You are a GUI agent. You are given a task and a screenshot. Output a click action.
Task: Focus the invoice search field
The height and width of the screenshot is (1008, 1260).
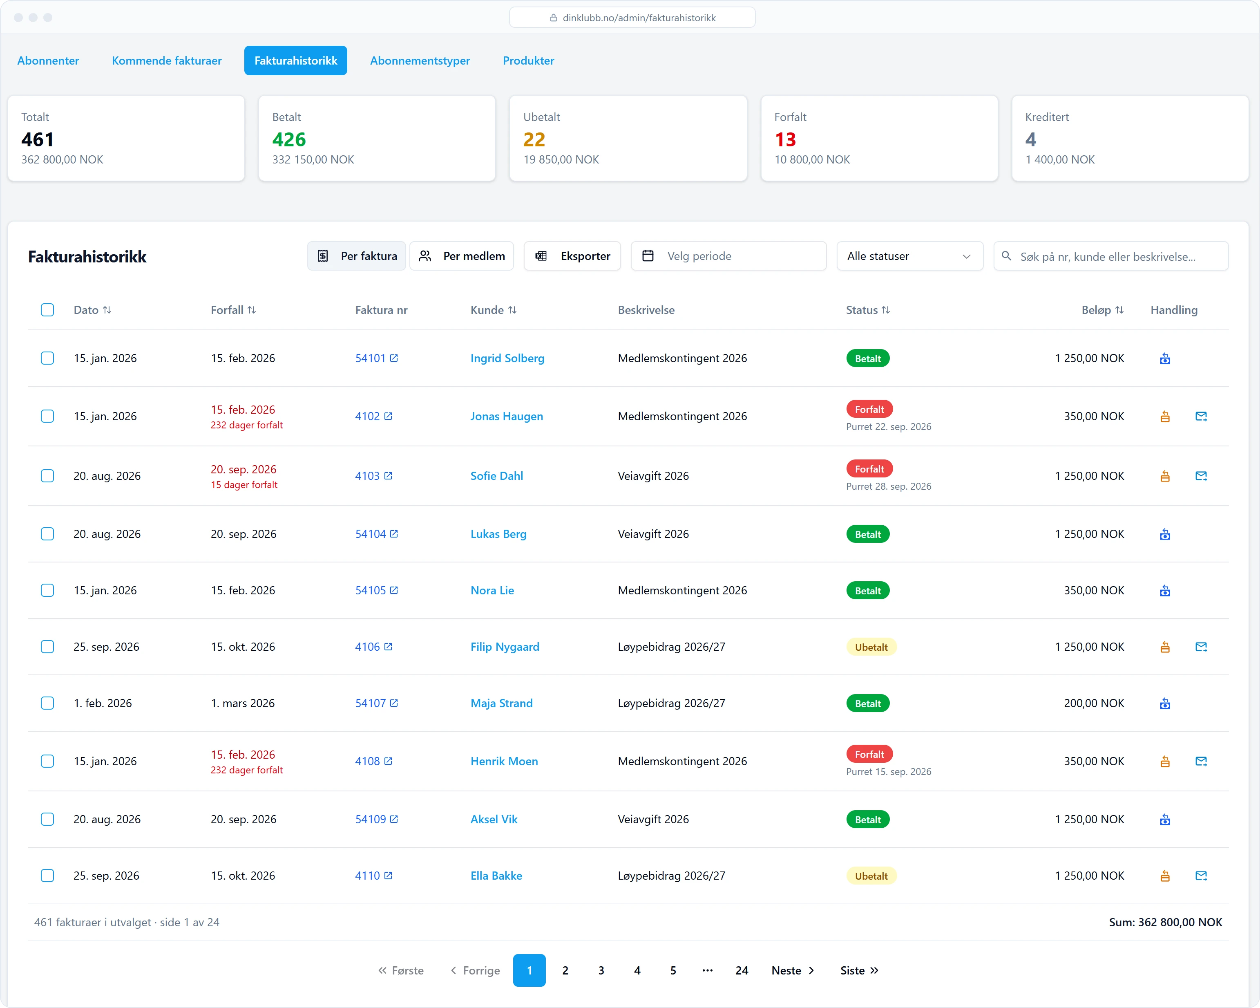point(1110,256)
